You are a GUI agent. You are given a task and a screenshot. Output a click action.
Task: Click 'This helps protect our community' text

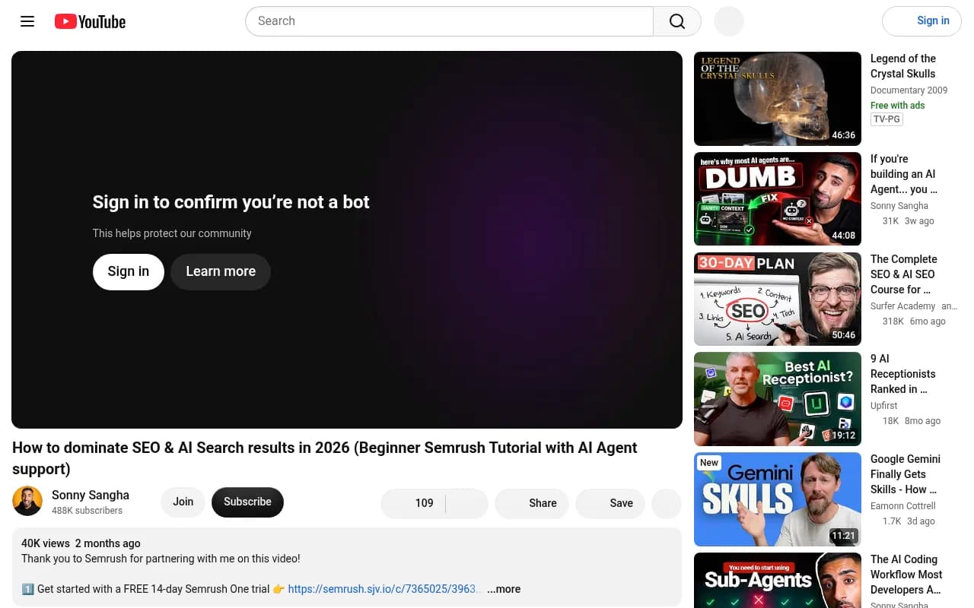[x=172, y=233]
